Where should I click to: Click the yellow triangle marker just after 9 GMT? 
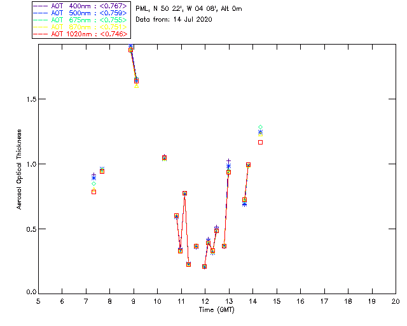[137, 86]
